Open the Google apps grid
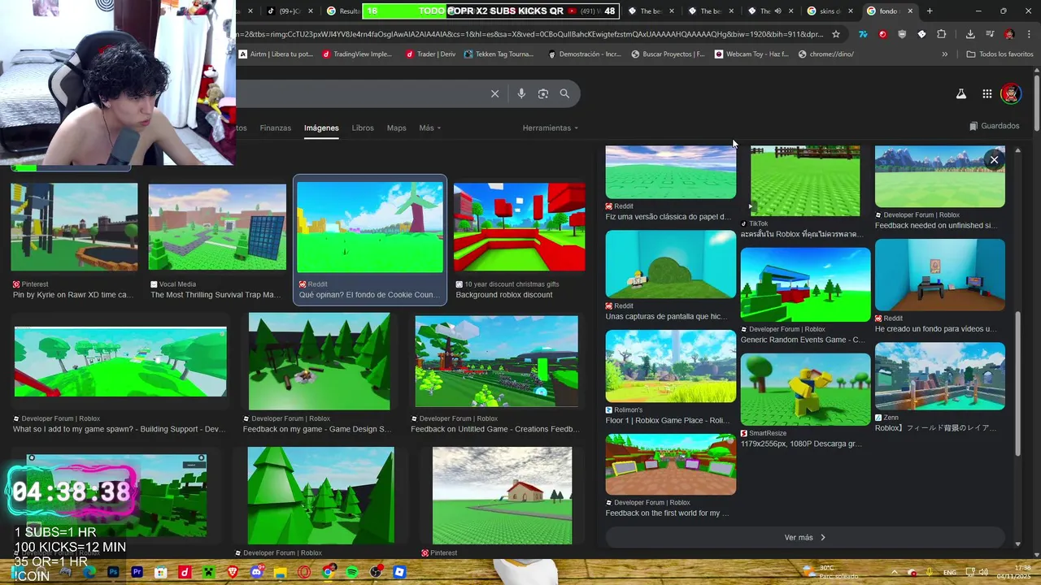The image size is (1041, 585). [x=987, y=93]
